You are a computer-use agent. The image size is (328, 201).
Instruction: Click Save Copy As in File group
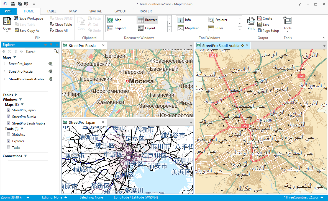point(27,30)
